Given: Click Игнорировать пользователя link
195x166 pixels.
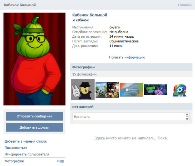Looking at the screenshot, I should [x=27, y=154].
